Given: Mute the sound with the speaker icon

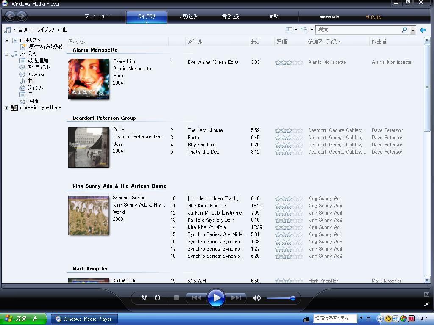Looking at the screenshot, I should (257, 298).
